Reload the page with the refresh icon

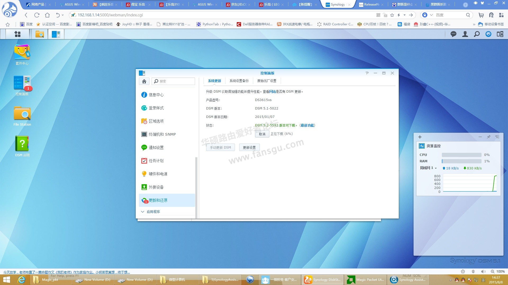point(37,15)
